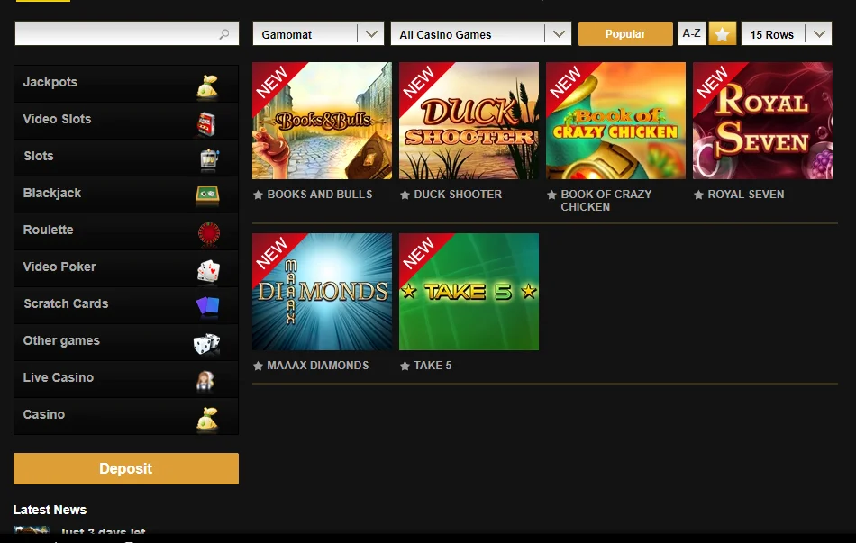Launch the Take 5 game thumbnail
Viewport: 856px width, 543px height.
[x=469, y=292]
